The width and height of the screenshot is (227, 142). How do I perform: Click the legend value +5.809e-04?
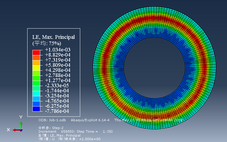click(58, 65)
